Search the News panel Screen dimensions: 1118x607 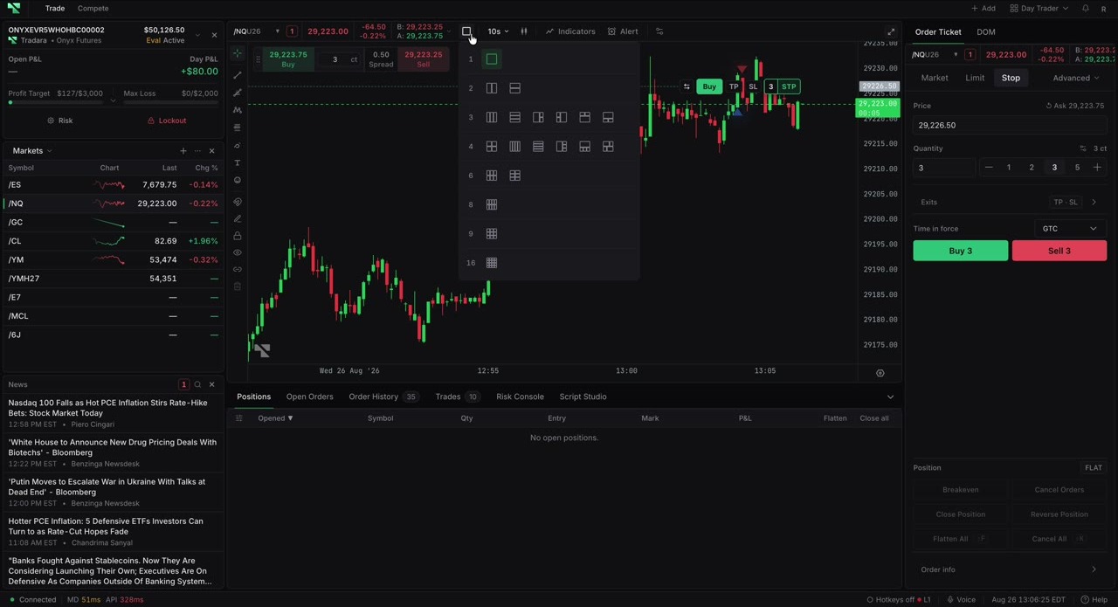(197, 384)
